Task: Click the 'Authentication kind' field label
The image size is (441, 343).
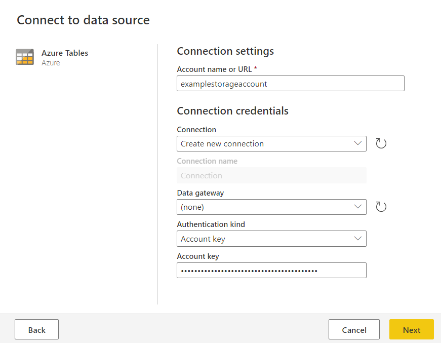Action: (x=210, y=224)
